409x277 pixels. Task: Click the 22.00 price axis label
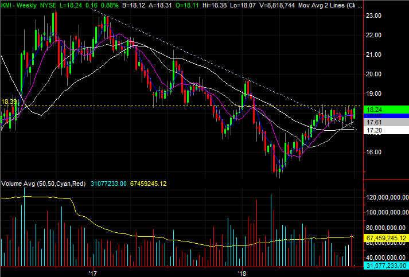coord(373,35)
